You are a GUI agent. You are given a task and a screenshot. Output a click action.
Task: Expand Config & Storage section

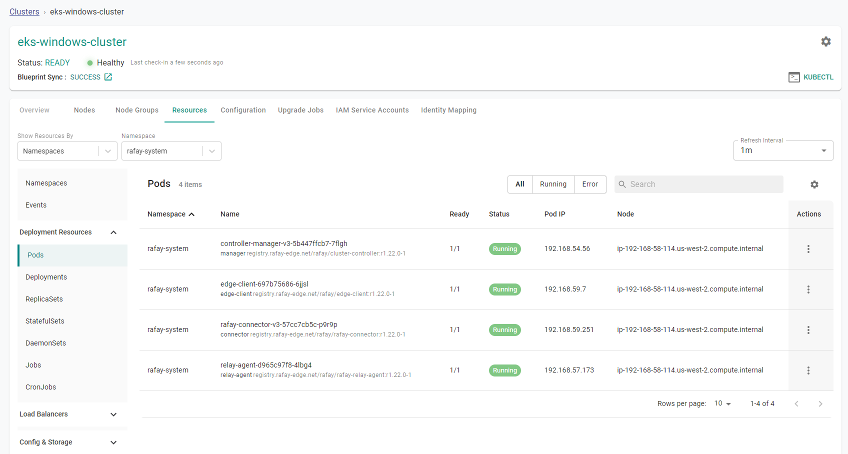click(113, 442)
